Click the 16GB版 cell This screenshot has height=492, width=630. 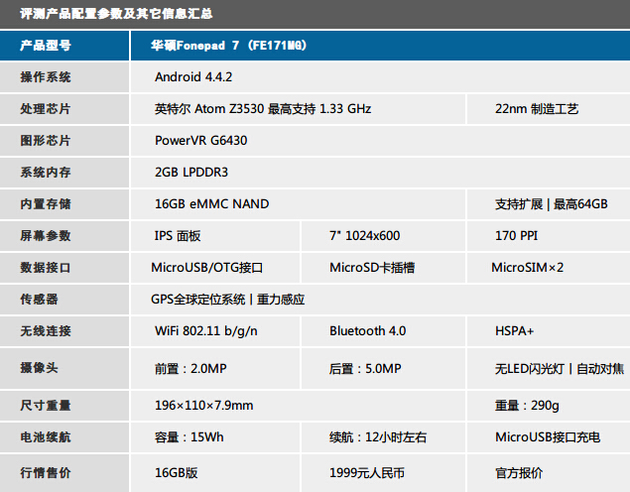click(215, 473)
